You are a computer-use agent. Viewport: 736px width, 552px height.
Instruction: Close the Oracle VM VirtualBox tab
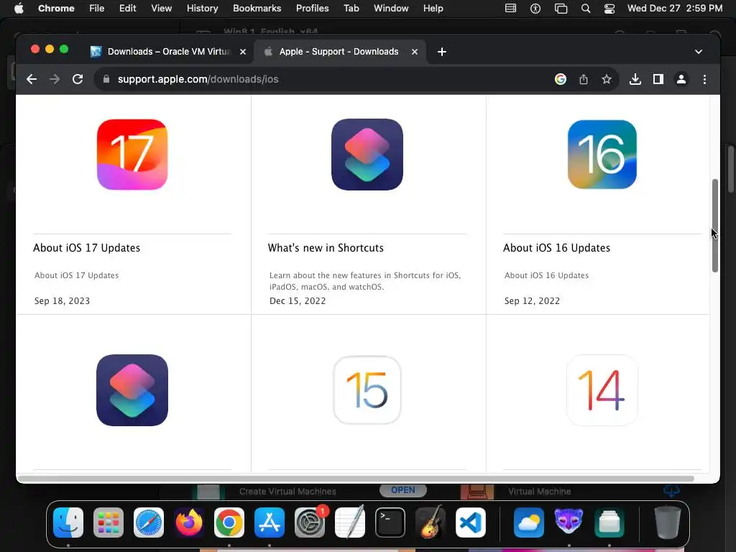243,52
